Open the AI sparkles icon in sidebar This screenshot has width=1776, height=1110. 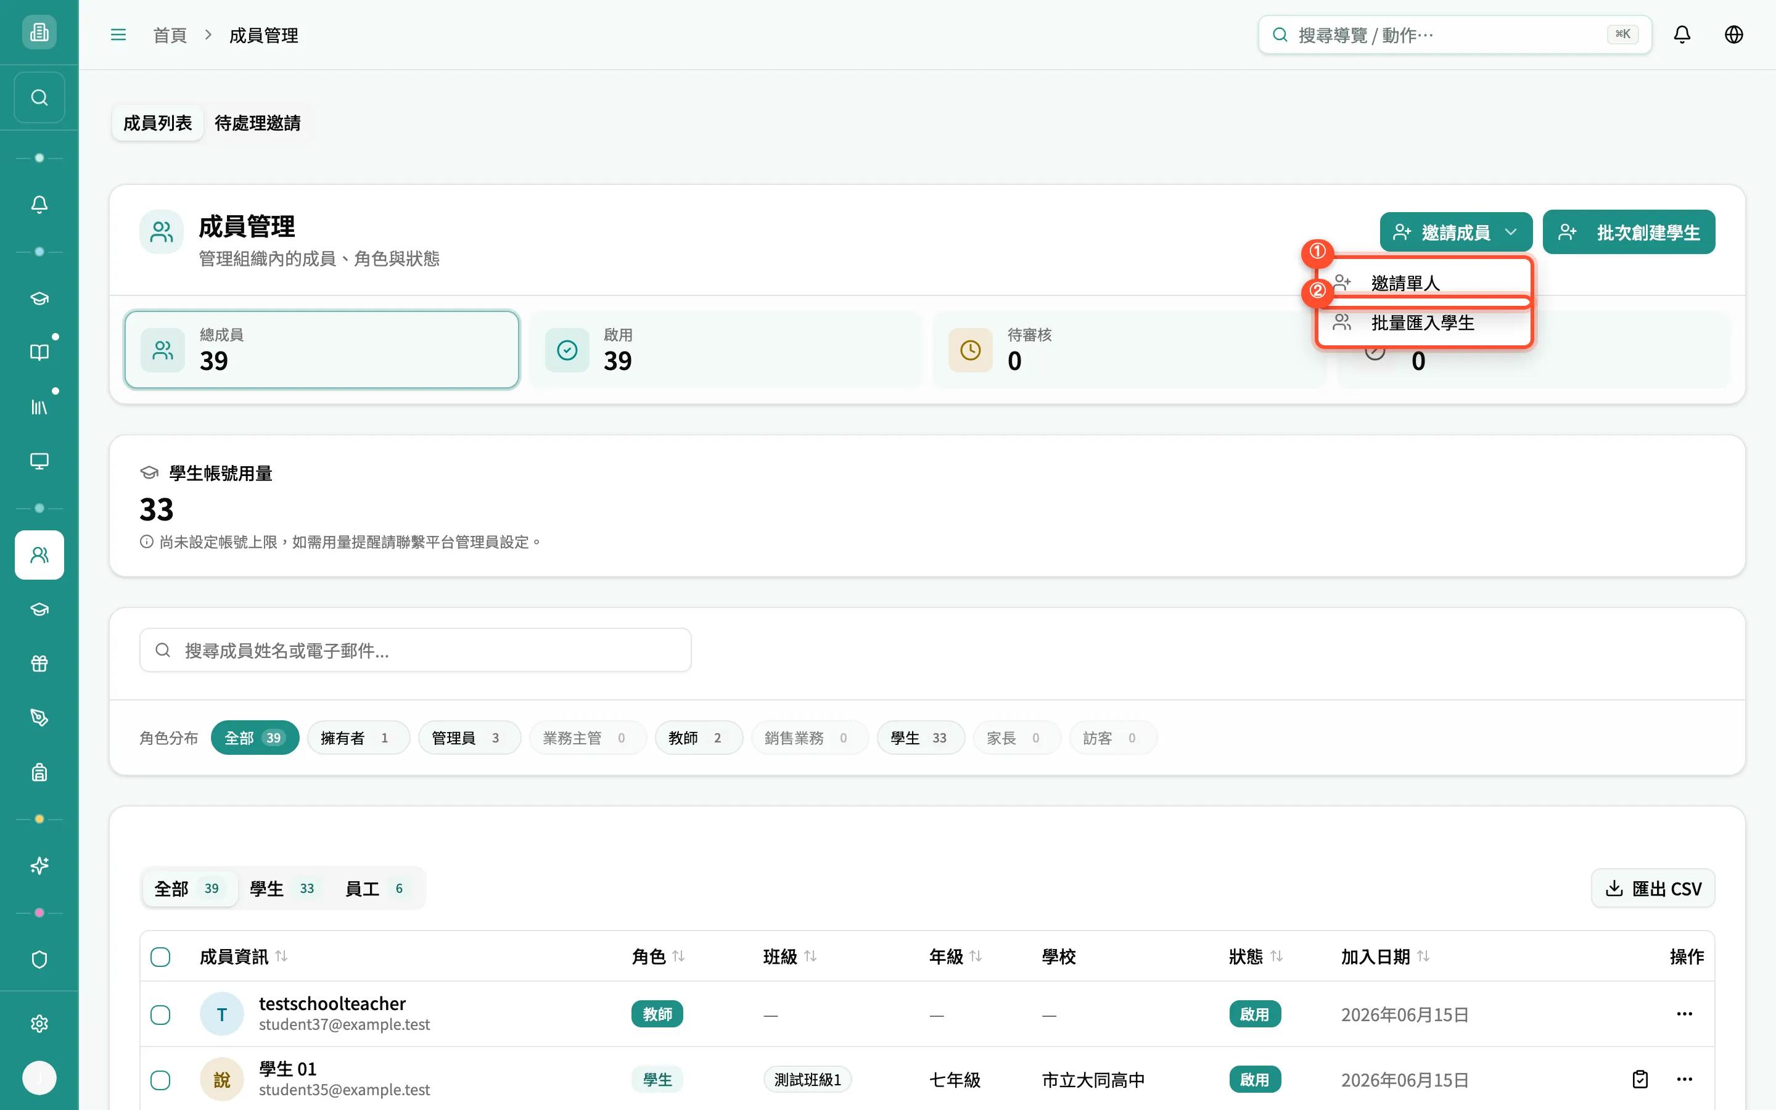(x=39, y=866)
